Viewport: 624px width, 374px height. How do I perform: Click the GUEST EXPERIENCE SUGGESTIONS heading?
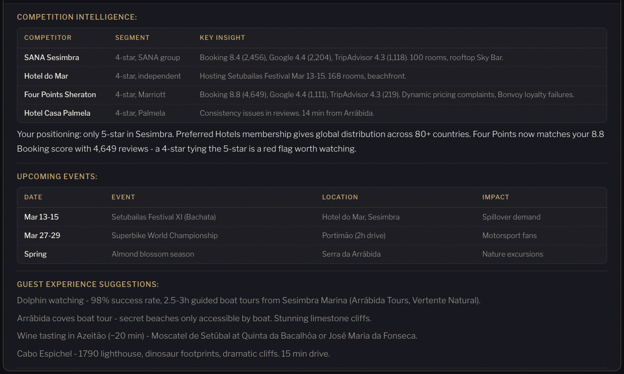tap(88, 284)
